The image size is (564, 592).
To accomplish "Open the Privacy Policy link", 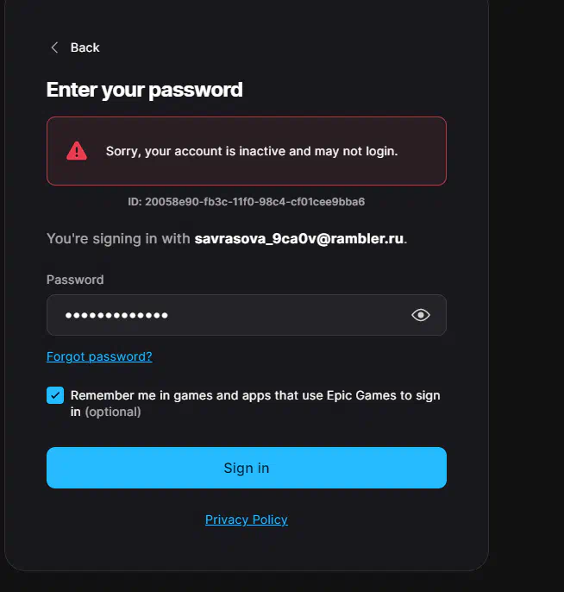I will point(246,520).
